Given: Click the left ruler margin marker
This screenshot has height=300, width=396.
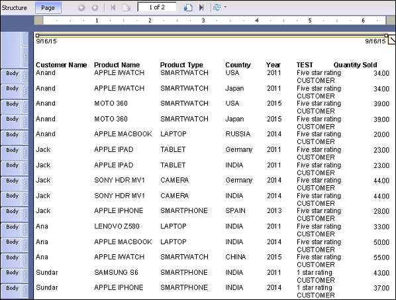Looking at the screenshot, I should click(38, 21).
